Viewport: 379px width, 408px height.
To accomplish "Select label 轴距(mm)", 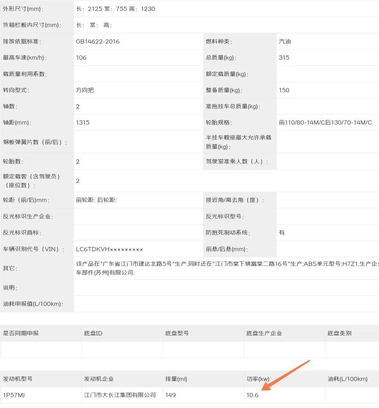I will pyautogui.click(x=17, y=122).
